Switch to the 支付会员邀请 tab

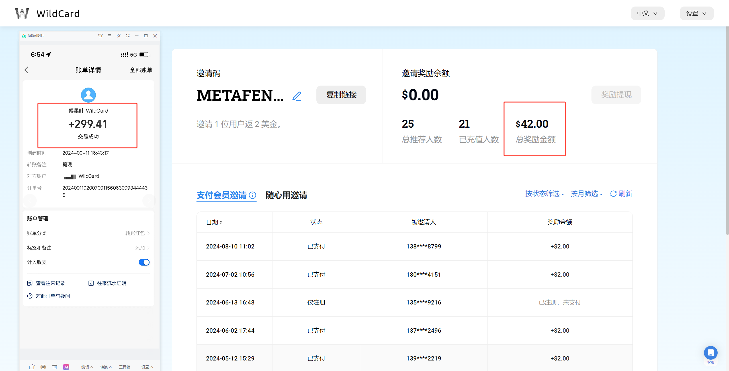tap(222, 195)
